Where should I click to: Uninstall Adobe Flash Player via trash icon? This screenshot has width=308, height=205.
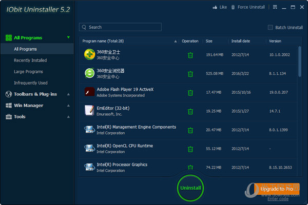(x=190, y=93)
